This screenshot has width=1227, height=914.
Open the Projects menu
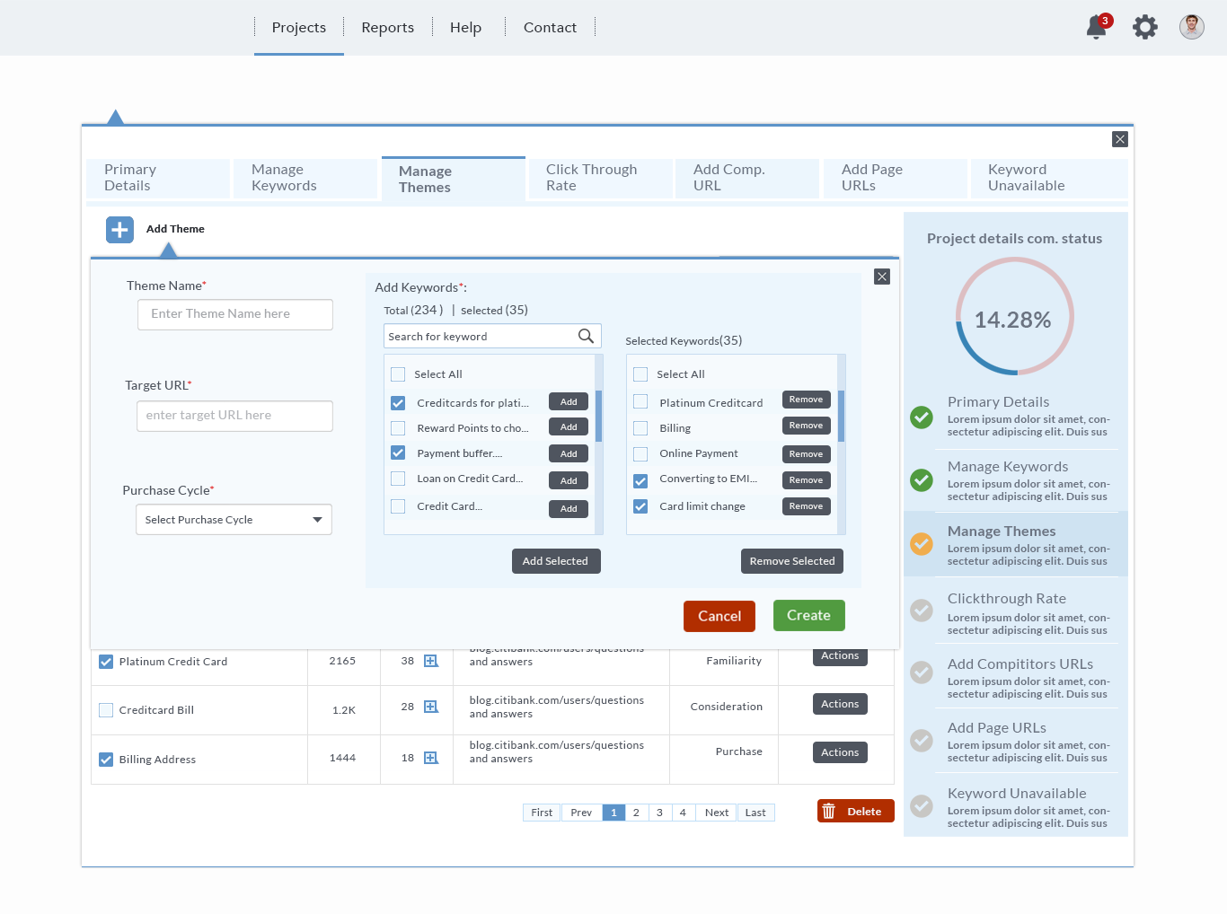coord(299,28)
